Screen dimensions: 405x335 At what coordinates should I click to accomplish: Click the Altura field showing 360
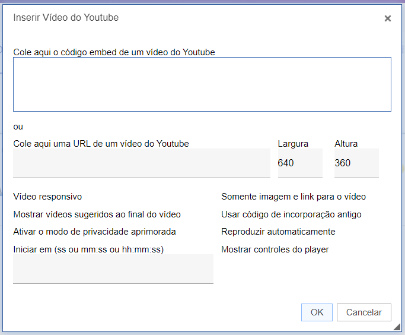click(x=356, y=163)
